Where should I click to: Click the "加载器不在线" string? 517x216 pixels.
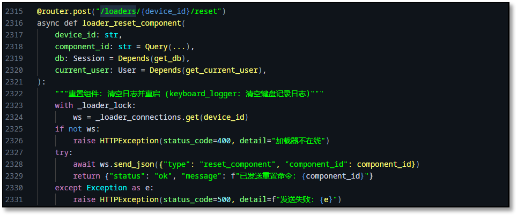[x=298, y=141]
